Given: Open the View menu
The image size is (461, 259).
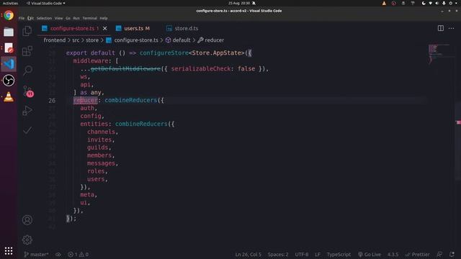Looking at the screenshot, I should (x=58, y=18).
